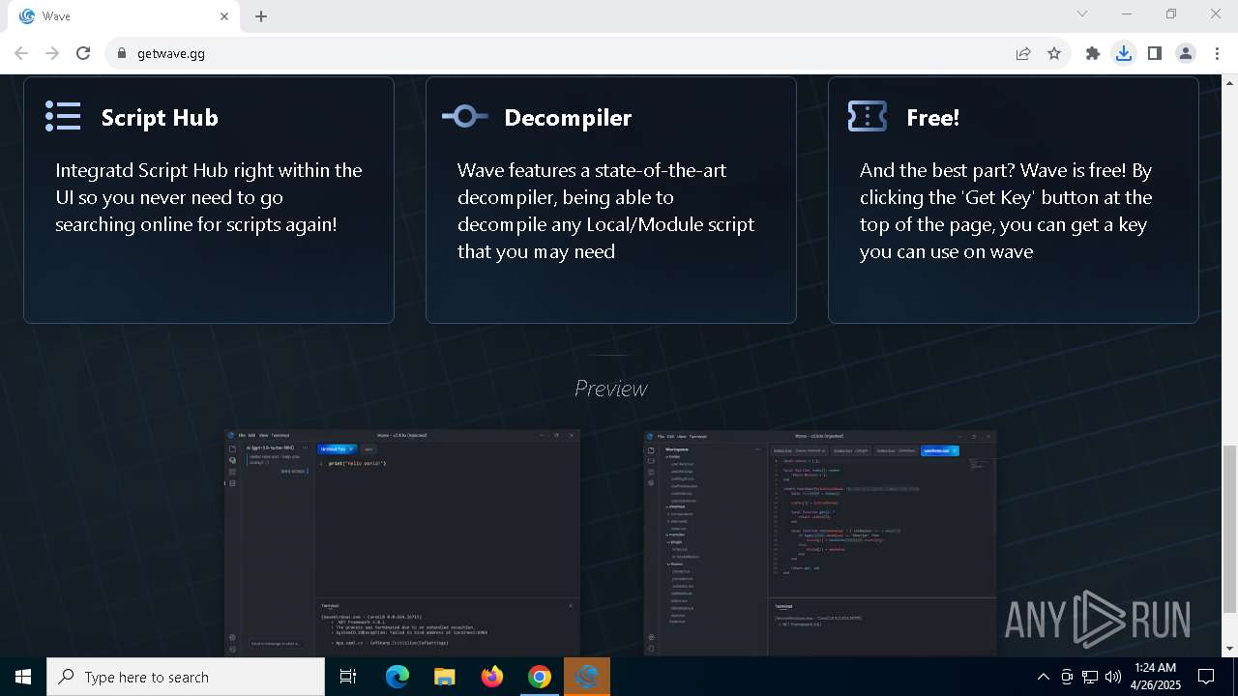Open the network tray icon
1238x696 pixels.
point(1090,677)
